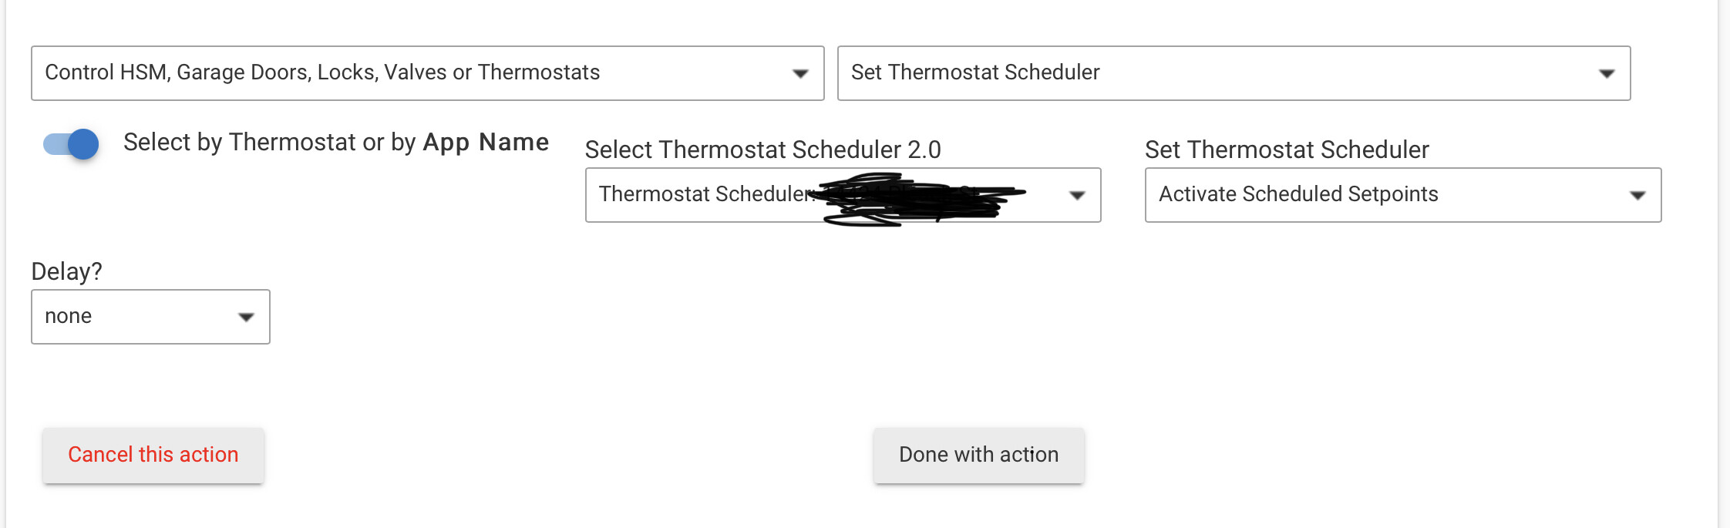Click the arrow icon beside the scribbled Thermostat Scheduler name
The height and width of the screenshot is (528, 1730).
coord(1077,196)
